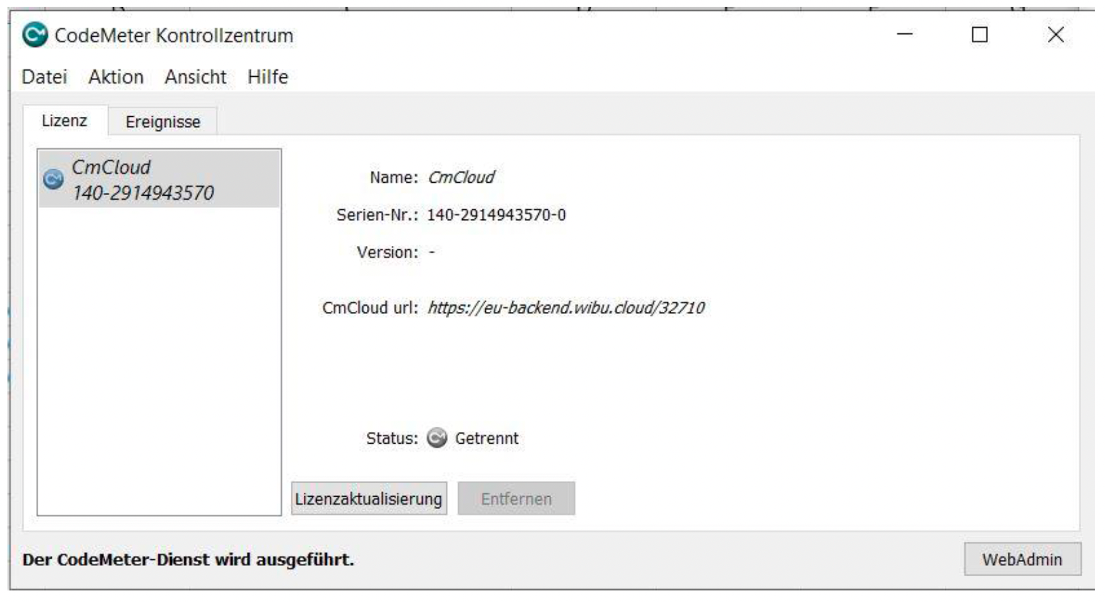
Task: Click the Entfernen button
Action: pos(516,499)
